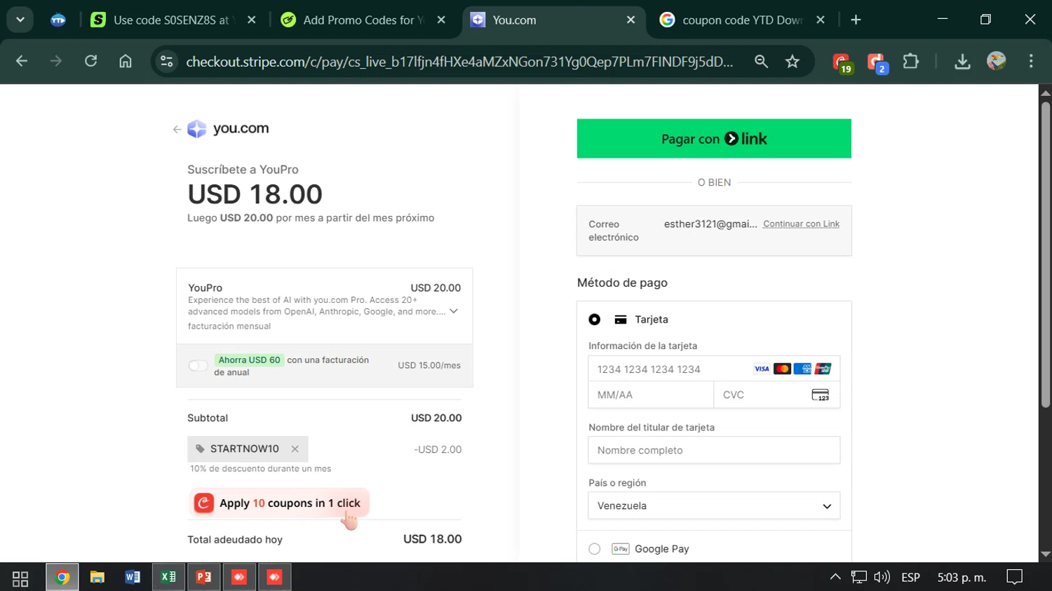Select the You.com browser tab
The width and height of the screenshot is (1052, 591).
[553, 20]
